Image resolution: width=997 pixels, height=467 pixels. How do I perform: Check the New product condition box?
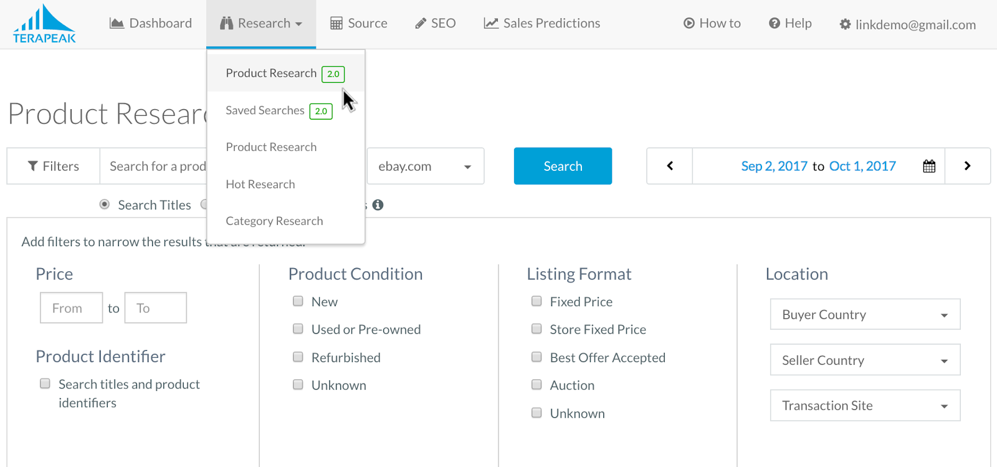coord(298,302)
